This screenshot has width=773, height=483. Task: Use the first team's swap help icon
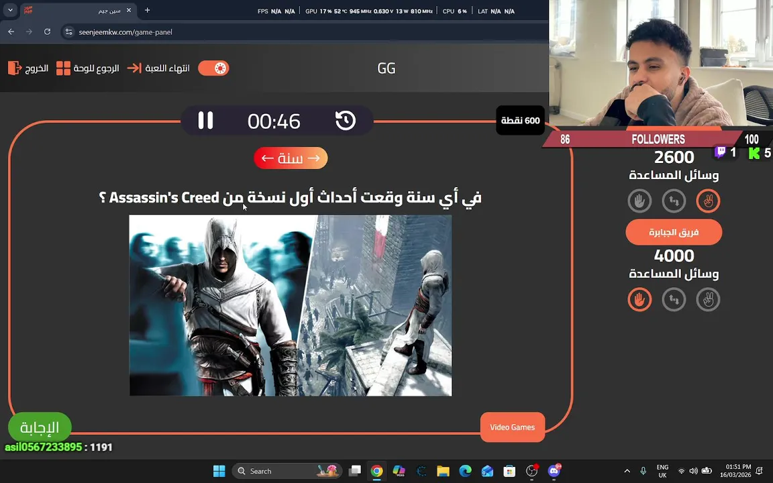coord(674,201)
